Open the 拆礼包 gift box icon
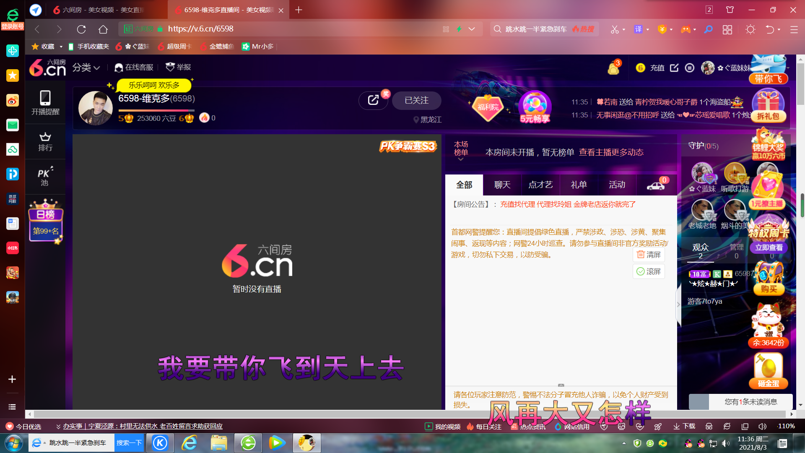 (x=768, y=105)
